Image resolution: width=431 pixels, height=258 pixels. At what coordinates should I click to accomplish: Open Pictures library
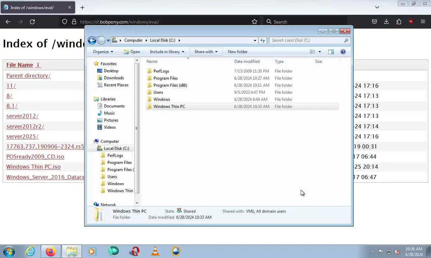pos(111,120)
